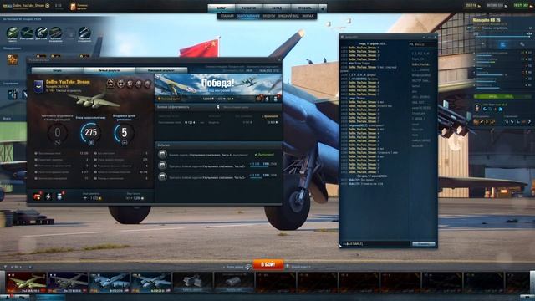Image resolution: width=535 pixels, height=301 pixels.
Task: Click the second achievement medal in results
Action: 120,84
